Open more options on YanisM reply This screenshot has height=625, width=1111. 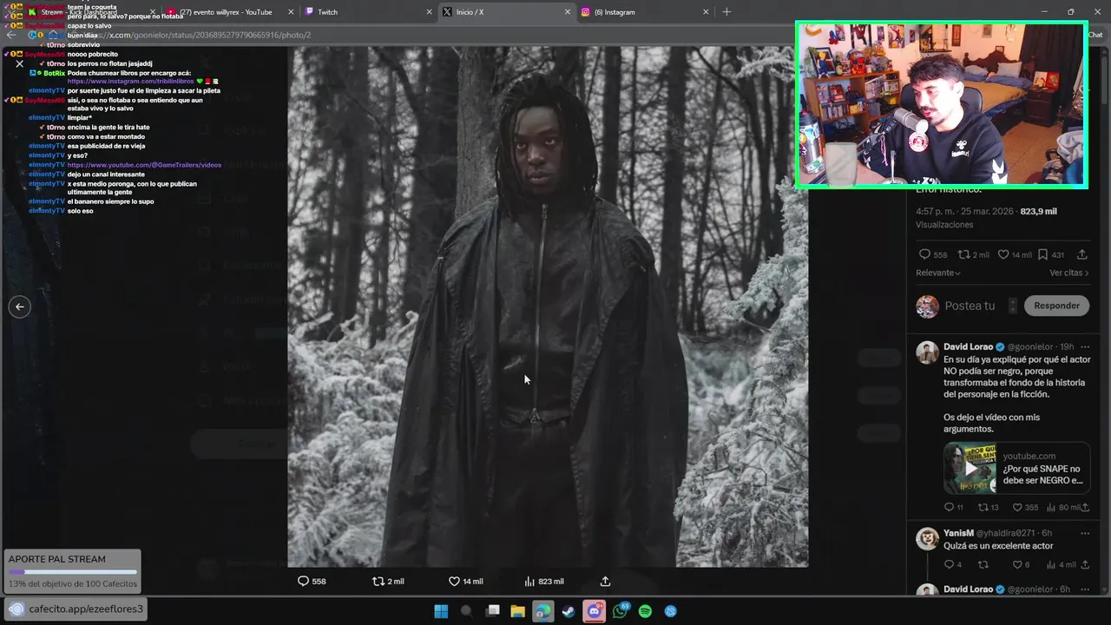click(1085, 533)
